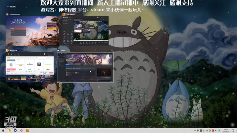Open Bless Unleashed from the taskbar
This screenshot has width=237, height=133.
click(x=21, y=131)
